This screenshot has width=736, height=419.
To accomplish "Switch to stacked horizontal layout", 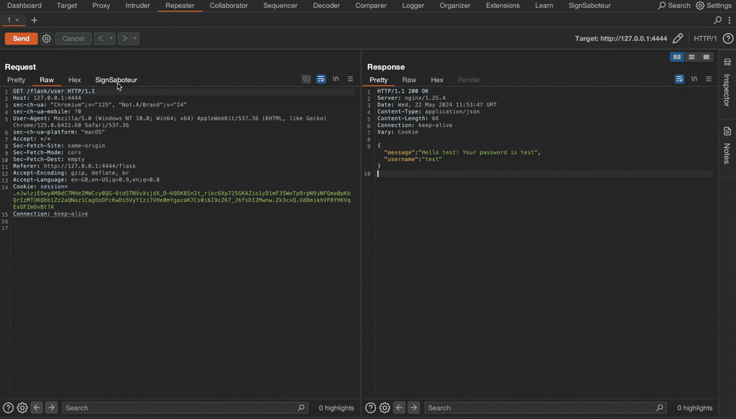I will point(691,57).
